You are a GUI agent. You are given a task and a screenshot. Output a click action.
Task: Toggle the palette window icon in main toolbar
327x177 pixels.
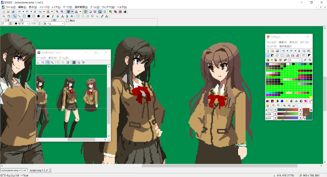click(x=86, y=12)
